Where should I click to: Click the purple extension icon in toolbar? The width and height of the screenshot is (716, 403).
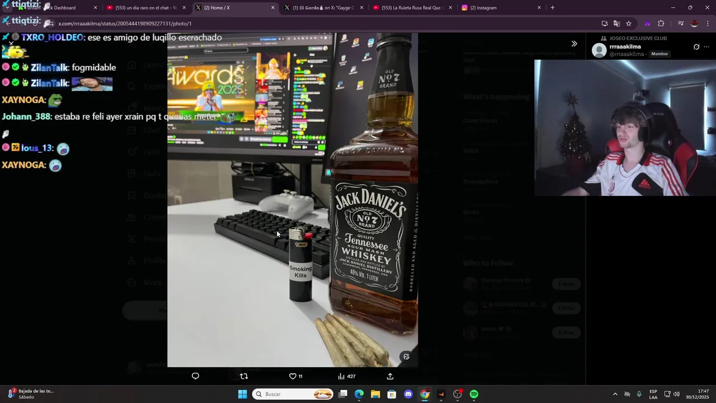click(x=647, y=24)
